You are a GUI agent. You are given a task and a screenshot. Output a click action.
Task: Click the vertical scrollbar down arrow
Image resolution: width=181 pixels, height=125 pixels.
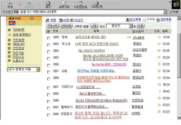(x=179, y=118)
